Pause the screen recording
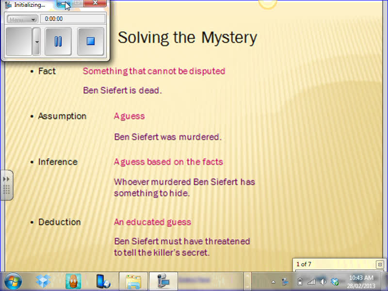 pos(58,41)
